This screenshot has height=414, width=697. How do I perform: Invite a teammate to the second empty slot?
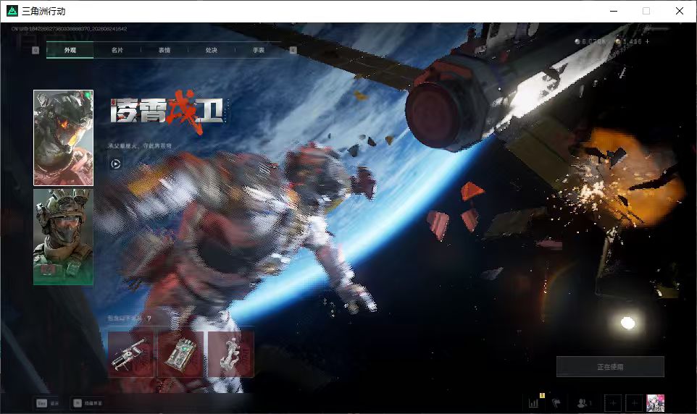point(634,403)
